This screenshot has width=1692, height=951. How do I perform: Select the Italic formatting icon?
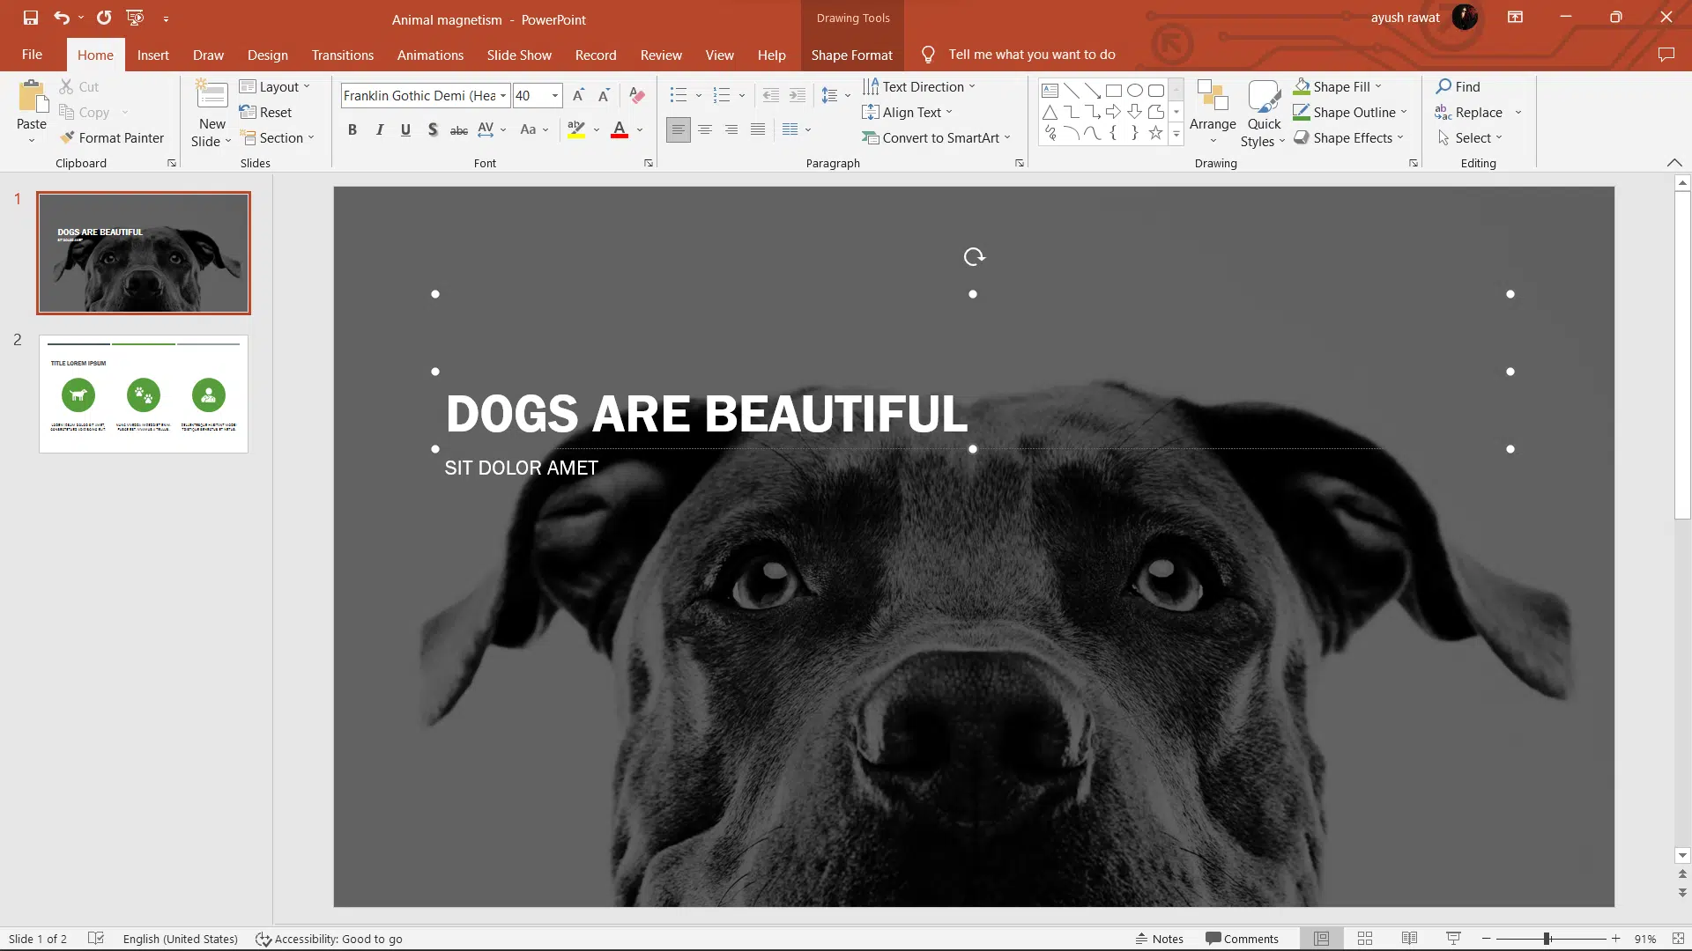pyautogui.click(x=380, y=128)
